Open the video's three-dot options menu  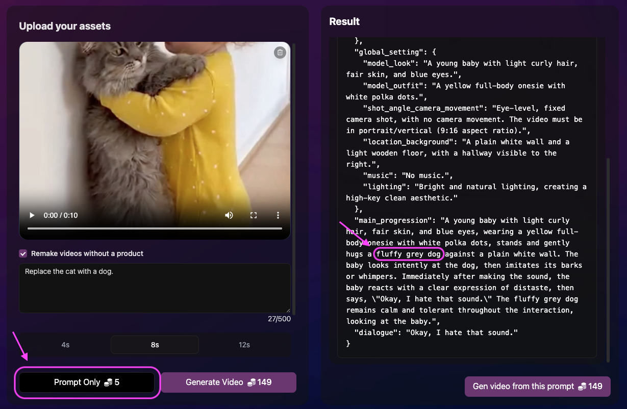click(x=278, y=215)
